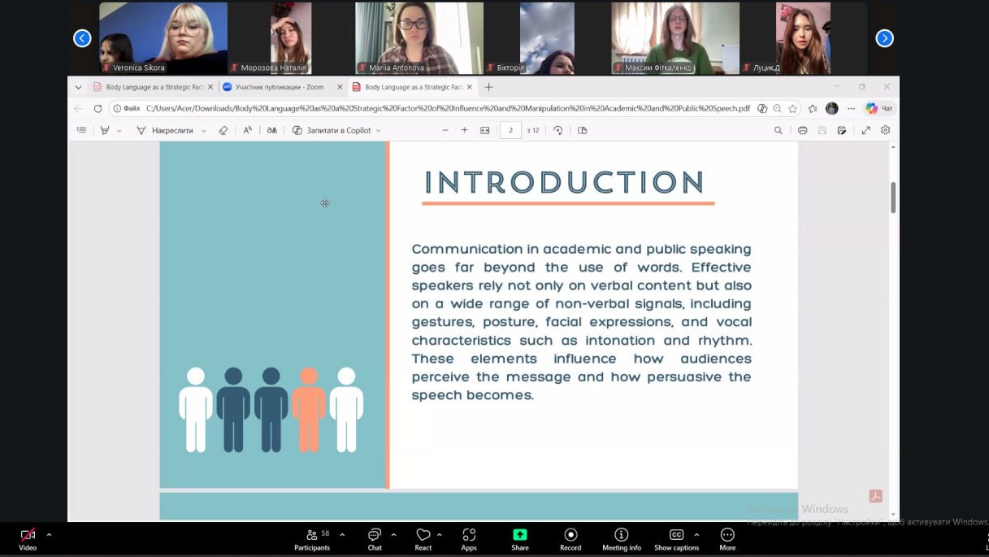Open the Draw tool dropdown arrow
The image size is (989, 557).
click(203, 131)
